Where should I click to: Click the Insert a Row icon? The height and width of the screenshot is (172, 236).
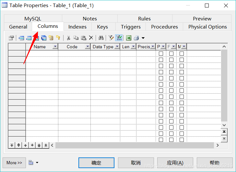pos(21,38)
